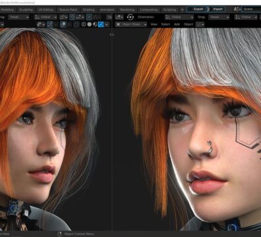This screenshot has height=237, width=261.
Task: Click the viewport split divider arrows
Action: (112, 34)
